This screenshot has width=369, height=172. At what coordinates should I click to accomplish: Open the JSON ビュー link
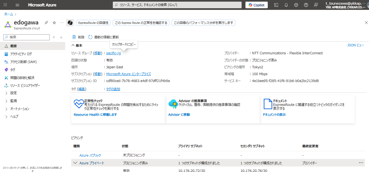356,45
